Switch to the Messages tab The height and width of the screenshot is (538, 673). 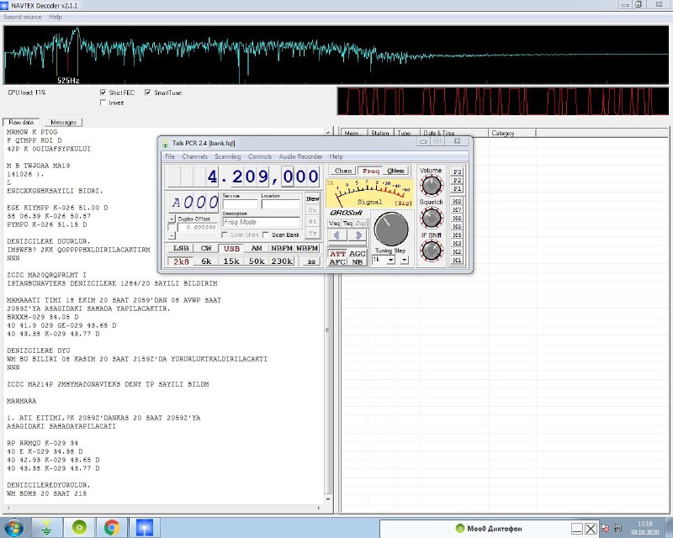coord(63,122)
